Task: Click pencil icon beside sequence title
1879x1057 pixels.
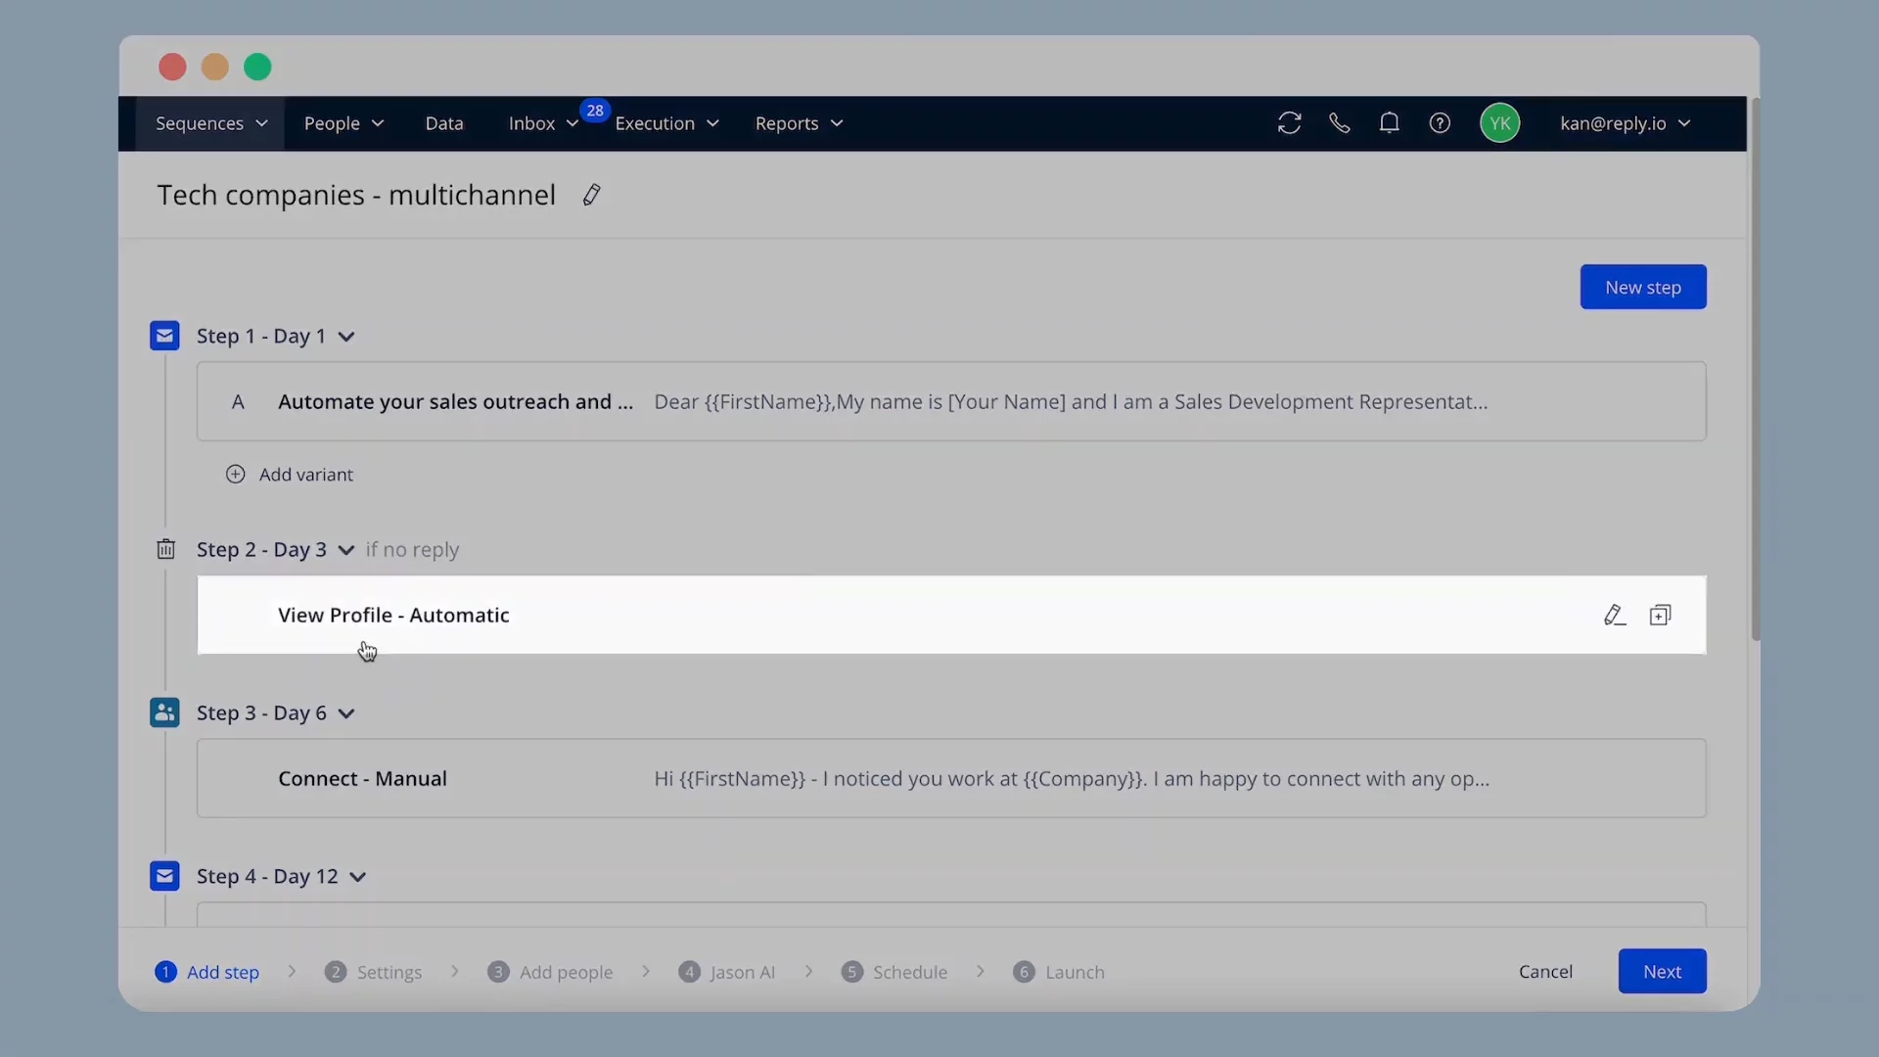Action: (x=591, y=195)
